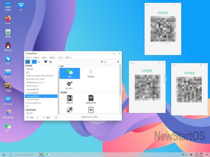The width and height of the screenshot is (210, 157).
Task: Expand dropdown arrow beside 添加
Action: click(38, 117)
